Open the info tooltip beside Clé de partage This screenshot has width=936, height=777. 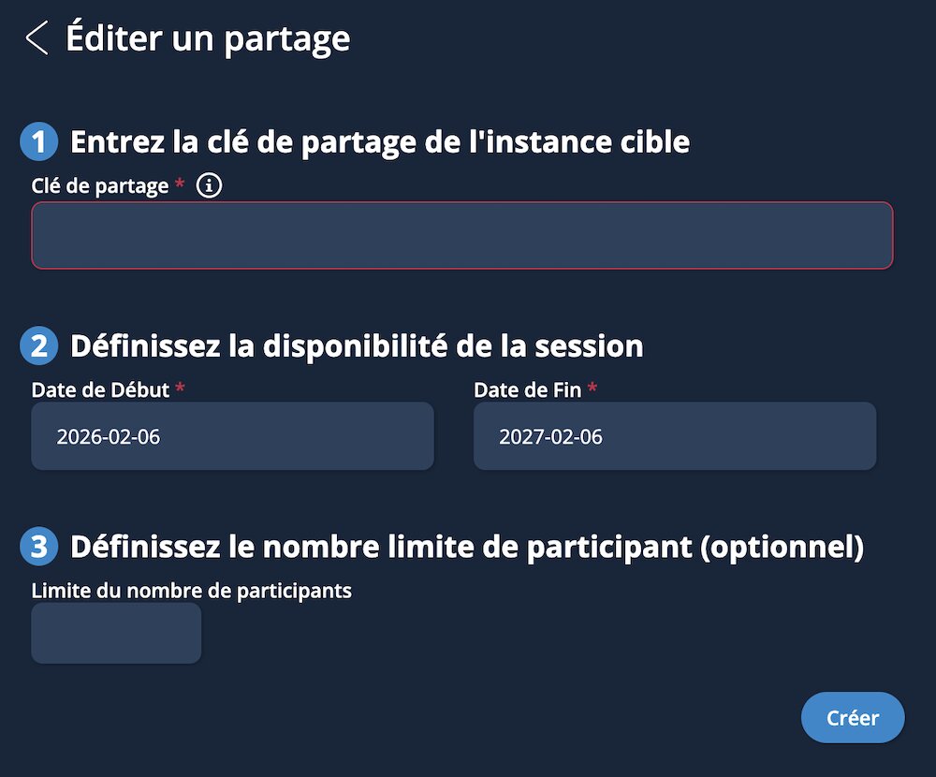pyautogui.click(x=208, y=184)
